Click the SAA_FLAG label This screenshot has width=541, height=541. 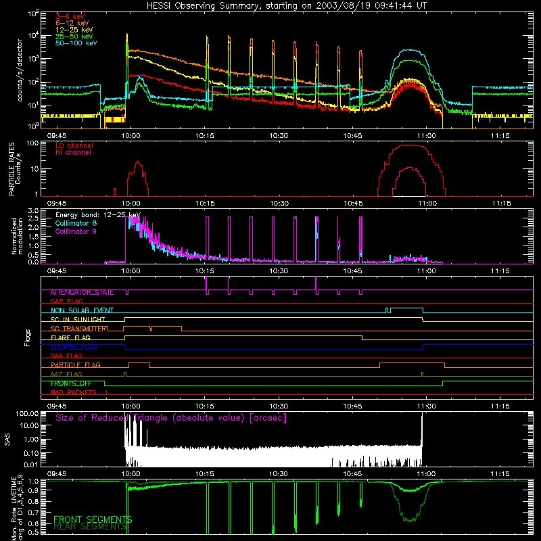pyautogui.click(x=66, y=356)
